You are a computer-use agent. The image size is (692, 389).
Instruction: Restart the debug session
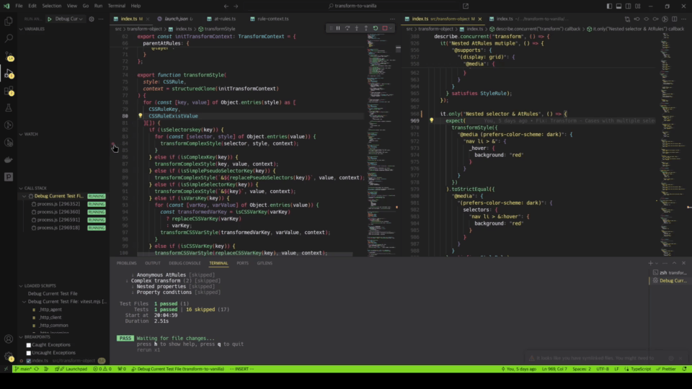[x=376, y=28]
